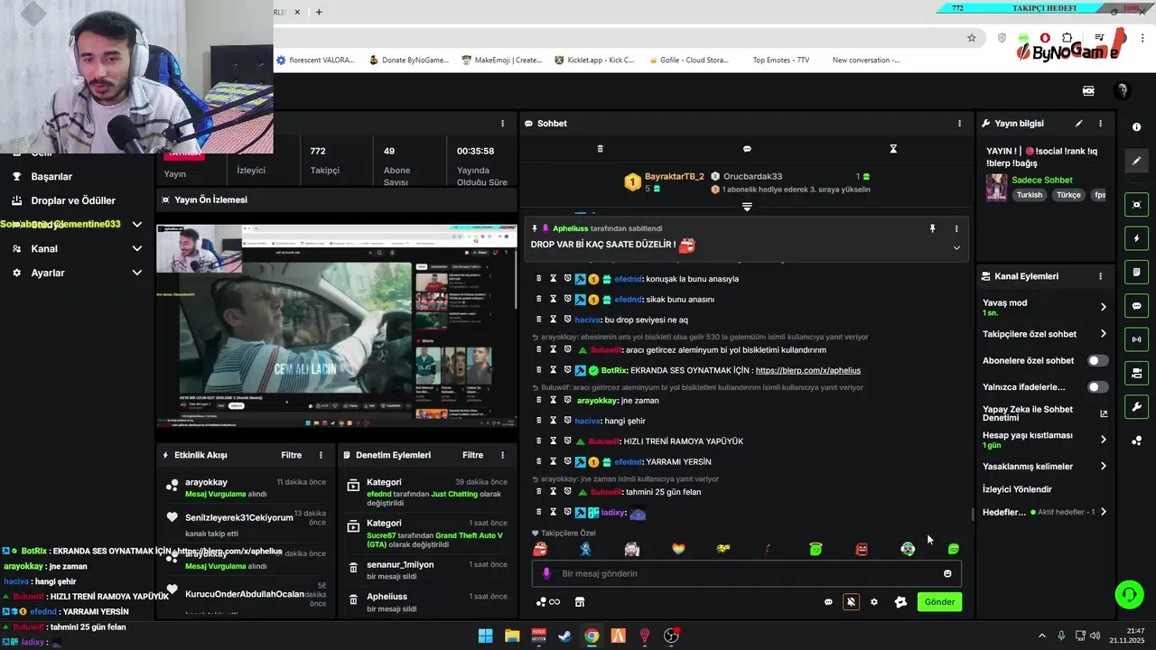Unpin the Apheliuss pinned message pin icon
The image size is (1156, 650).
pyautogui.click(x=933, y=229)
